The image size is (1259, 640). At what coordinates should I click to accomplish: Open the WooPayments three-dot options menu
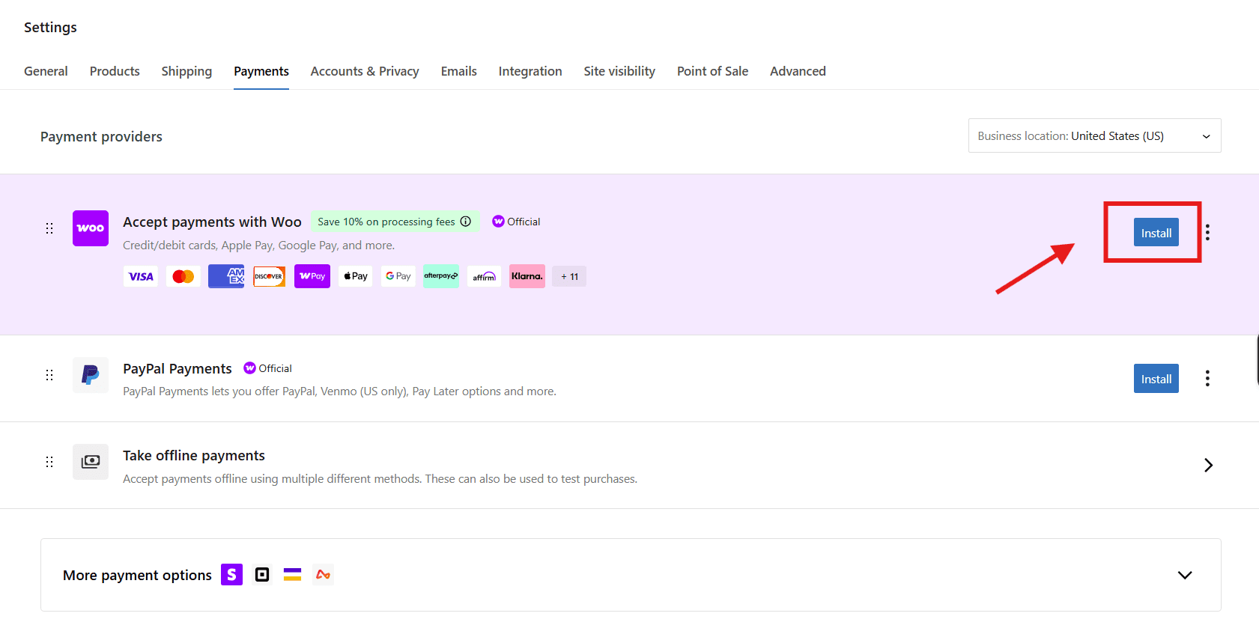[1207, 233]
